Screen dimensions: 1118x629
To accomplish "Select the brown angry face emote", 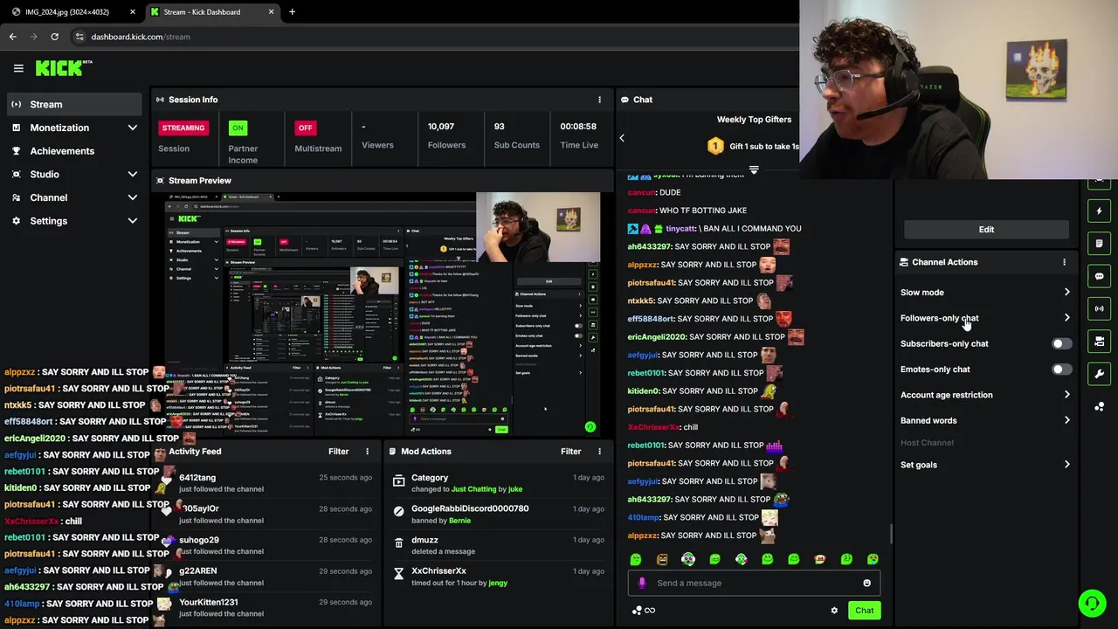I will point(662,559).
